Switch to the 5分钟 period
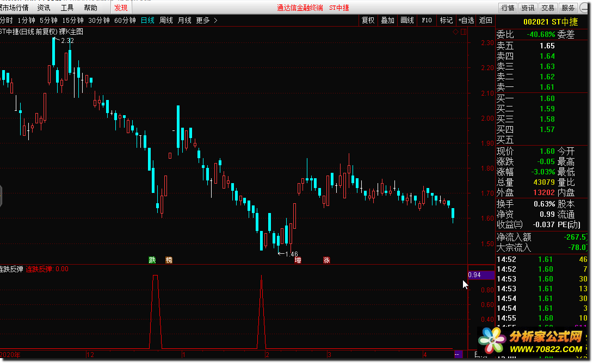This screenshot has height=363, width=593. 49,21
